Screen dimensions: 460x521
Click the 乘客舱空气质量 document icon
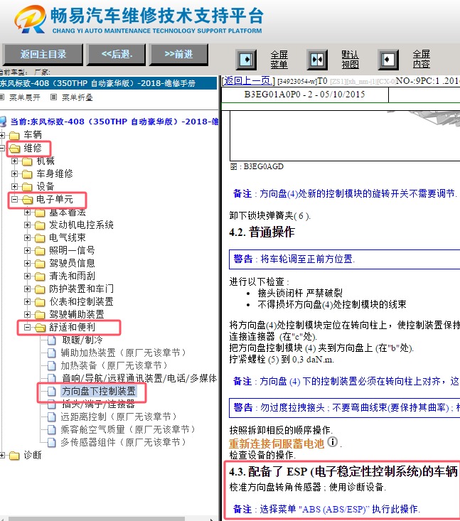[x=51, y=429]
